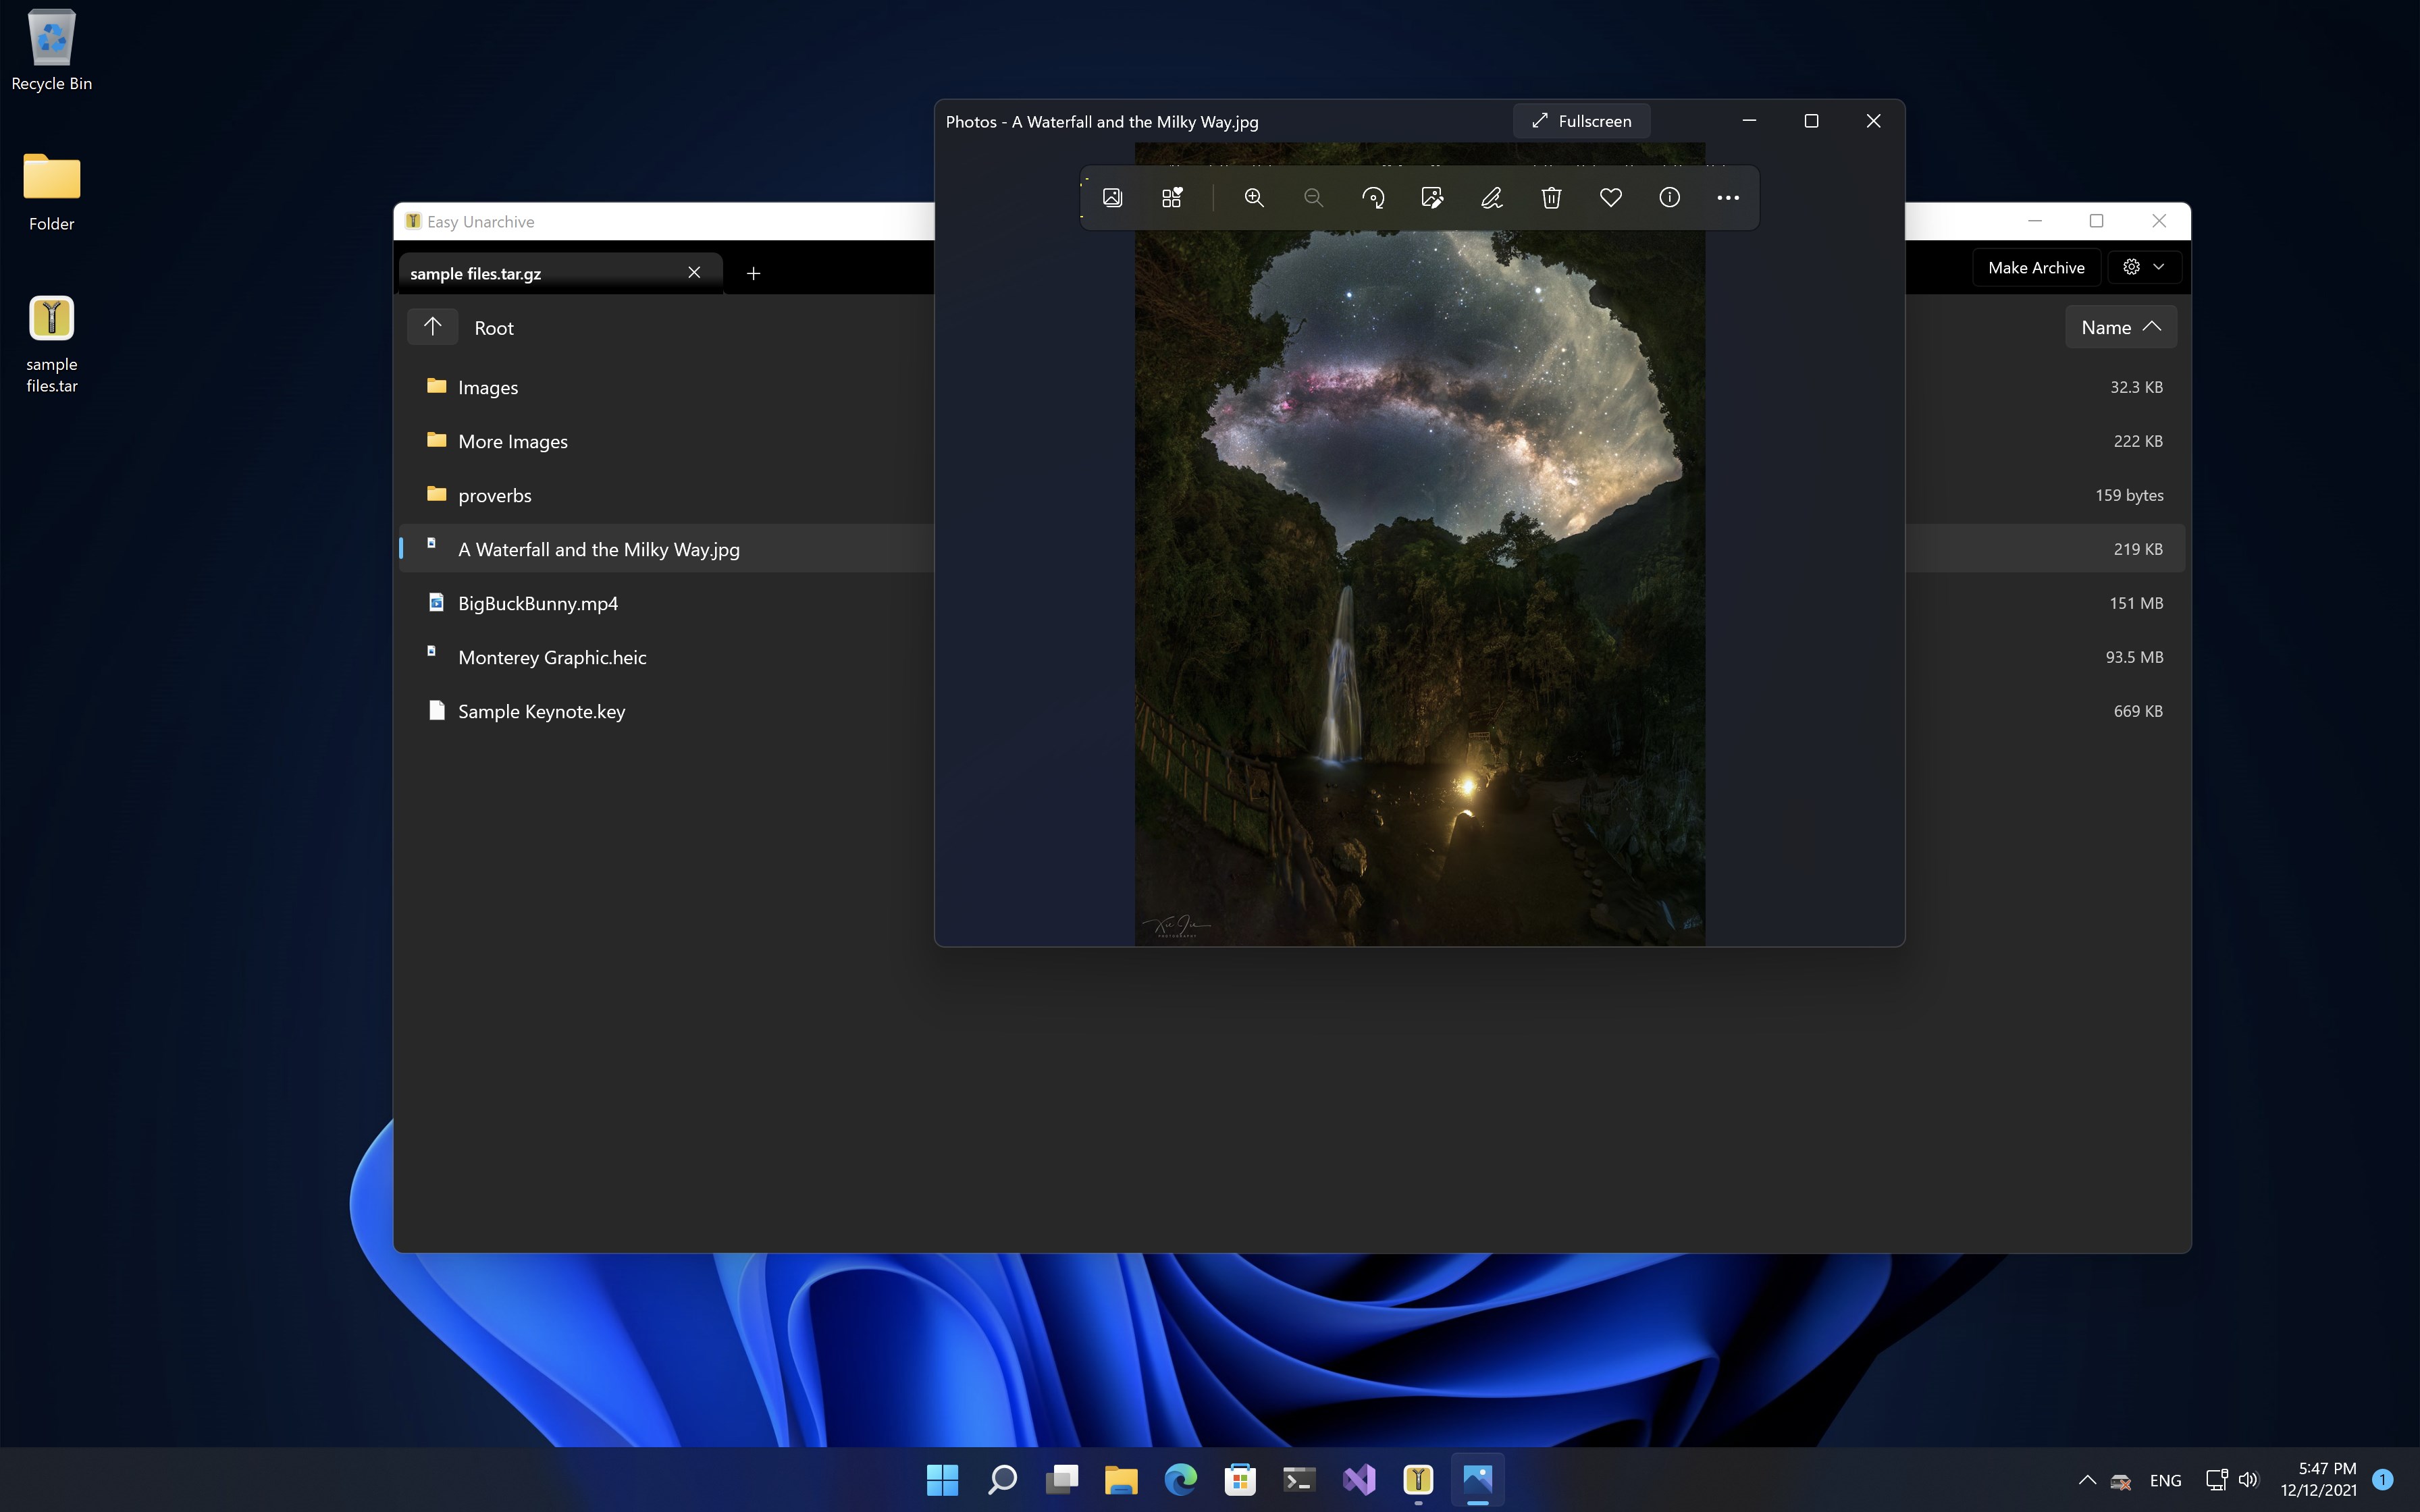Viewport: 2420px width, 1512px height.
Task: Click the zoom in magnifier icon
Action: point(1253,198)
